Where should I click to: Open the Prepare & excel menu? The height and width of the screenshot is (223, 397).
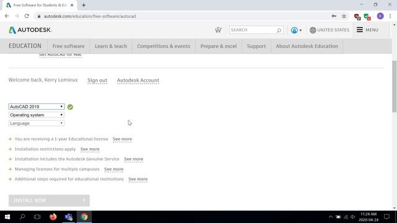click(x=218, y=46)
